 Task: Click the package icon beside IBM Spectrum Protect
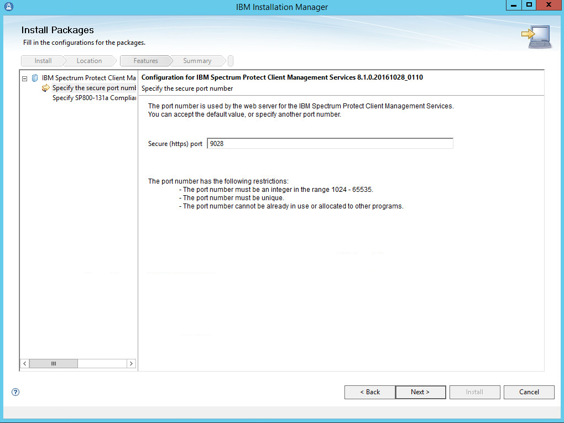pos(35,78)
